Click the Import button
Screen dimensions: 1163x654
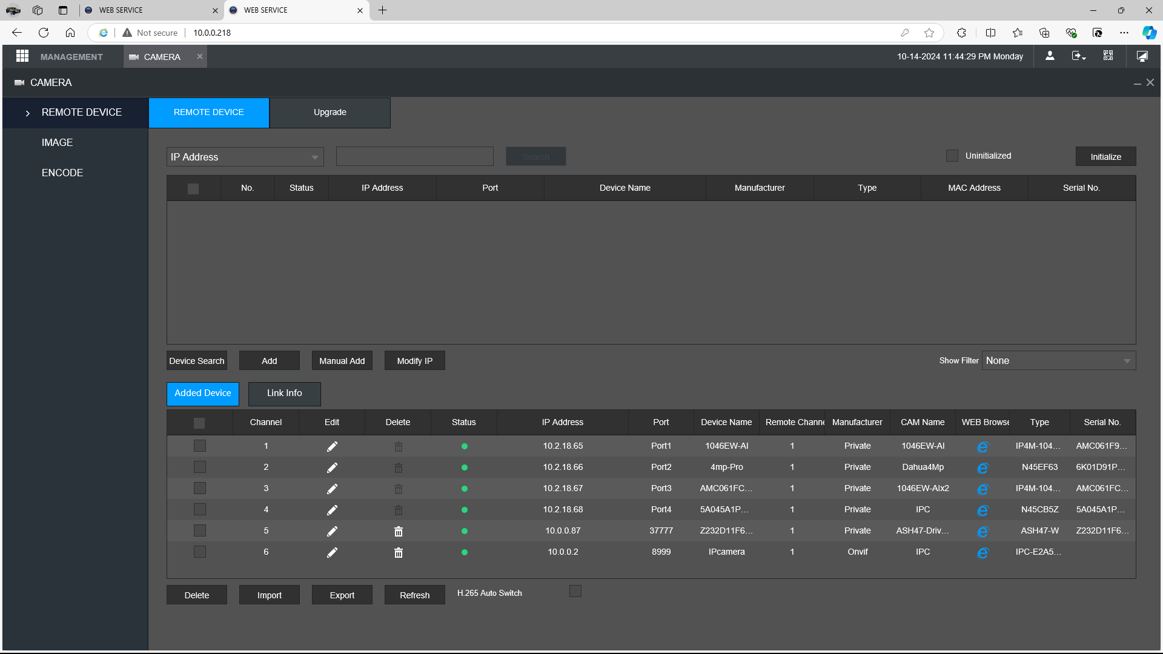(270, 595)
